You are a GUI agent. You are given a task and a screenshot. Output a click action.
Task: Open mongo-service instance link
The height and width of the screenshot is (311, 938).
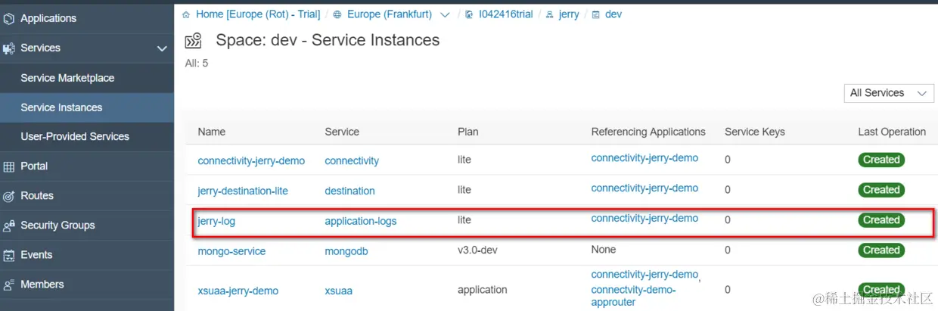coord(231,251)
